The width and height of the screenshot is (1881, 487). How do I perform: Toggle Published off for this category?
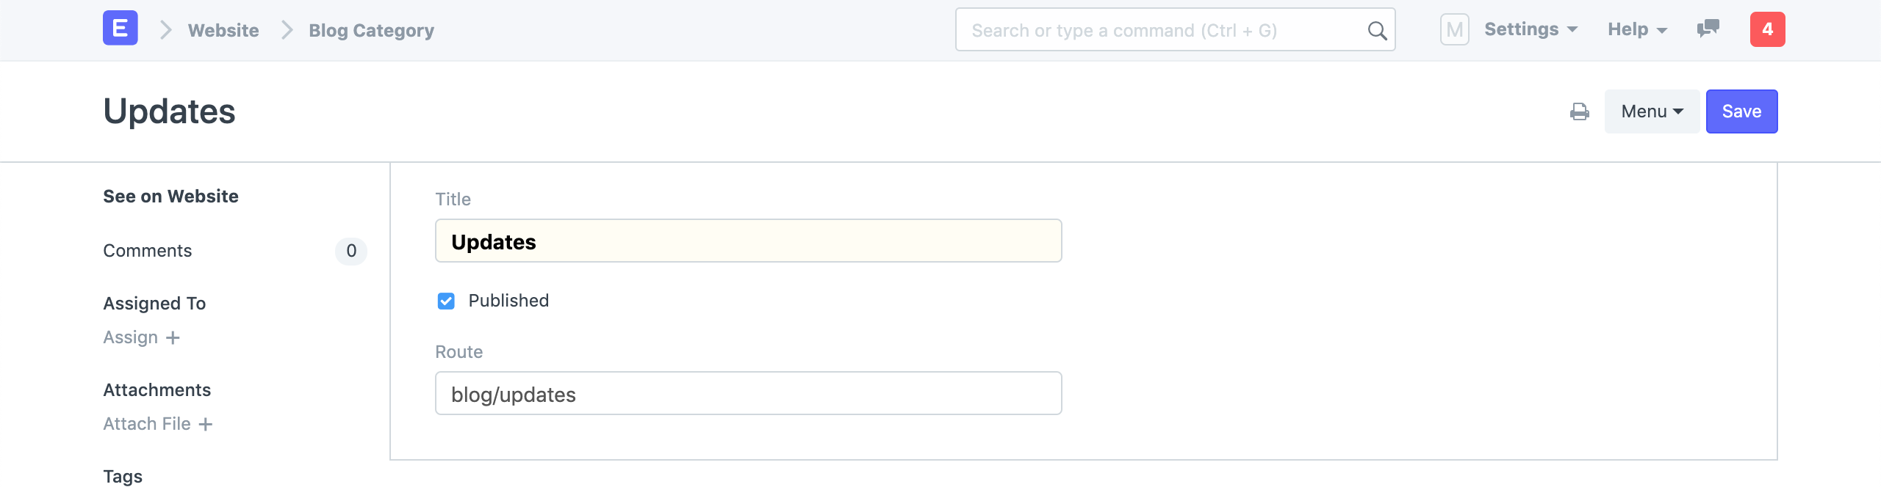[447, 301]
